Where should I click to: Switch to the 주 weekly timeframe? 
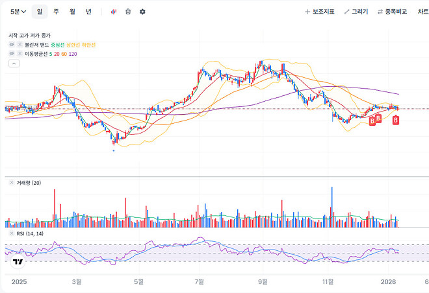[56, 12]
